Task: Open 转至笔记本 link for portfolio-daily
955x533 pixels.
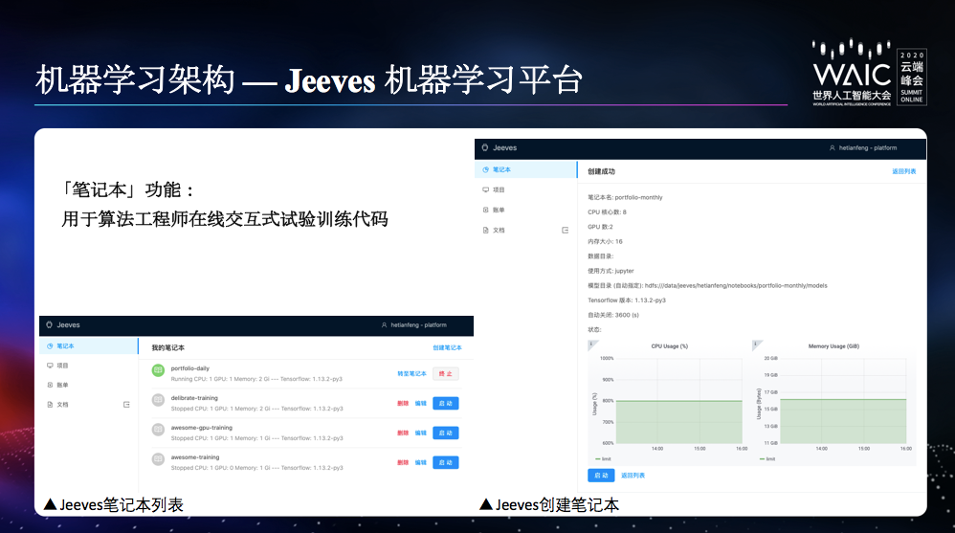Action: [411, 374]
